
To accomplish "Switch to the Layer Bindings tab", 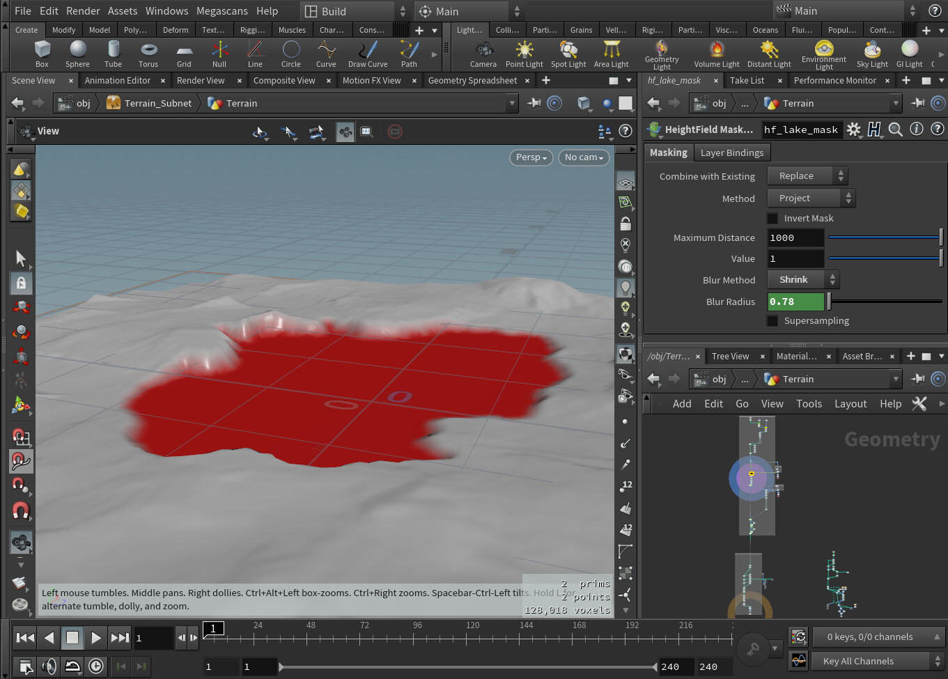I will pyautogui.click(x=732, y=152).
